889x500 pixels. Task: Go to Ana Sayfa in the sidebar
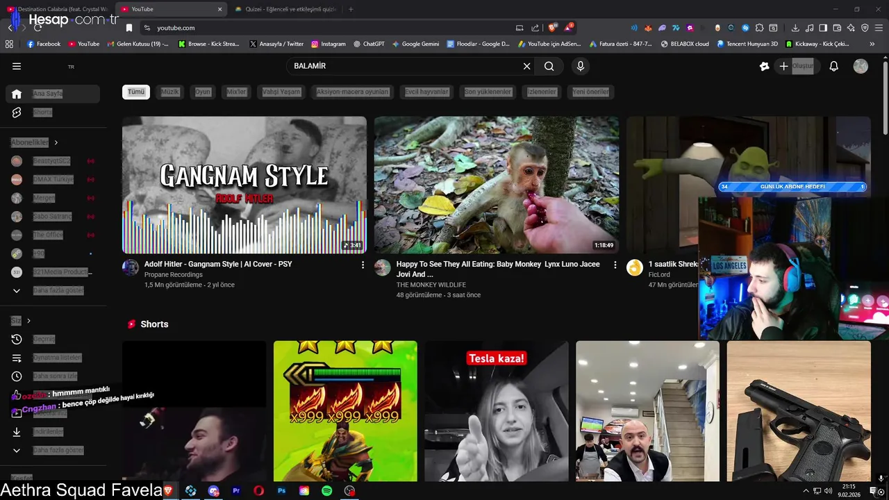tap(53, 94)
